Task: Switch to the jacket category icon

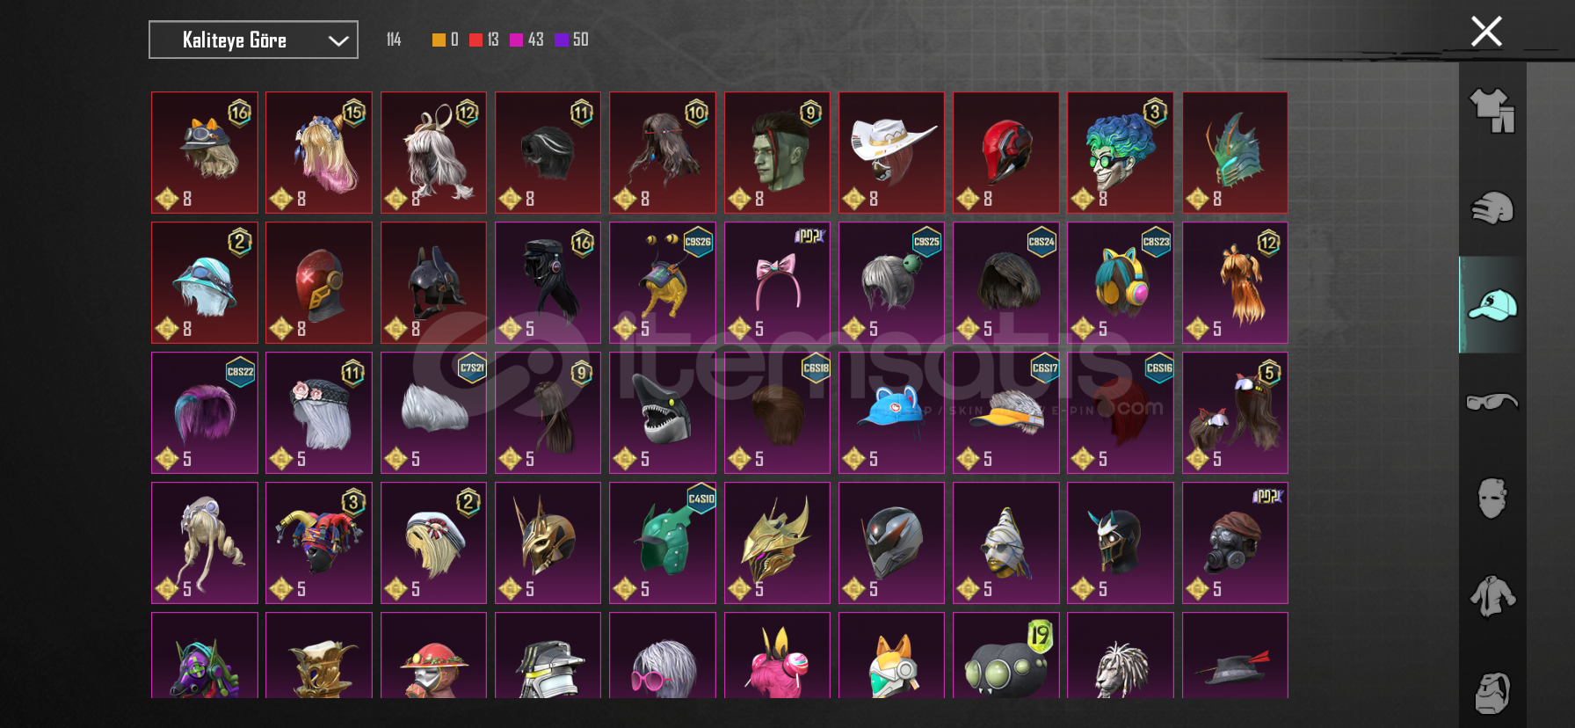Action: pos(1492,596)
